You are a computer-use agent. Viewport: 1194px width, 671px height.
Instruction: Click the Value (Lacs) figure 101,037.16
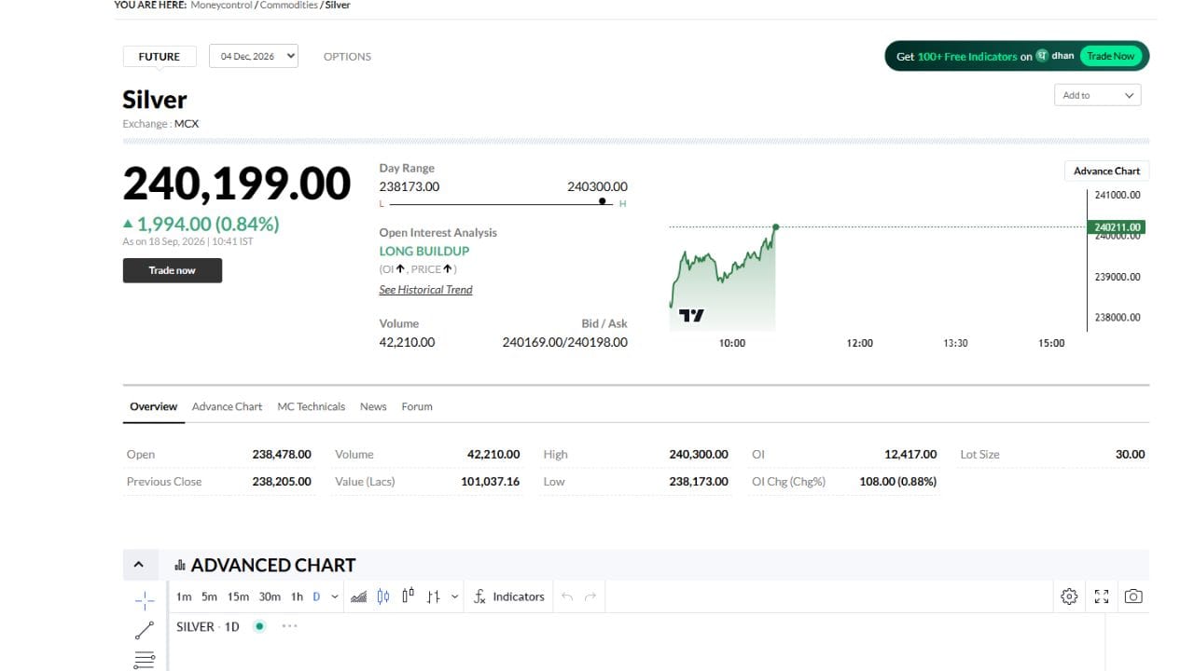click(x=491, y=481)
